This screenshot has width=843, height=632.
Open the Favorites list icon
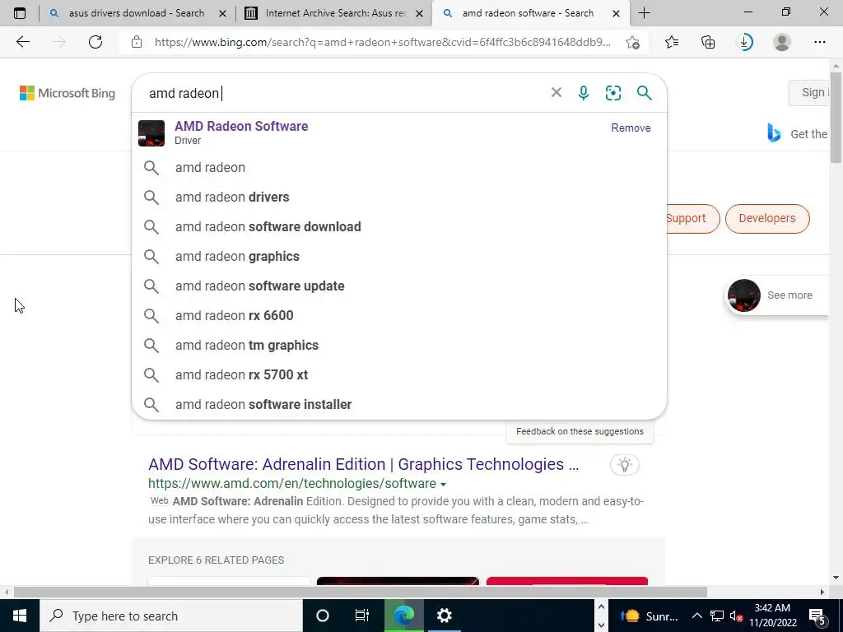tap(672, 42)
